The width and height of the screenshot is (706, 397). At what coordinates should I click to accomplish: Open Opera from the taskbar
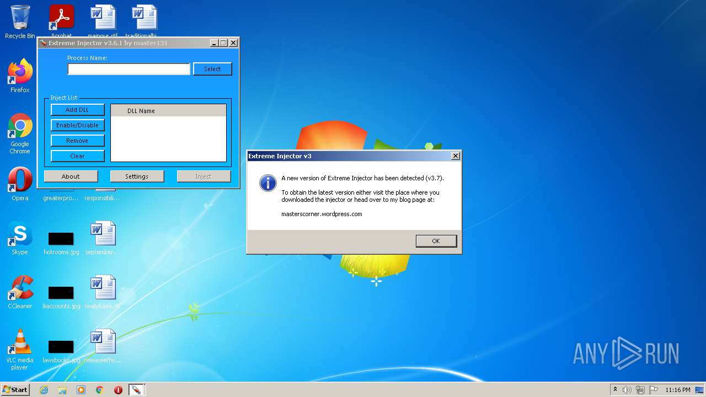pos(118,390)
